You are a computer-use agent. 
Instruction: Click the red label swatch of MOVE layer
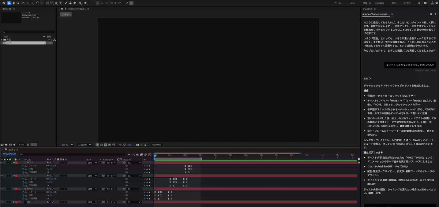16,163
